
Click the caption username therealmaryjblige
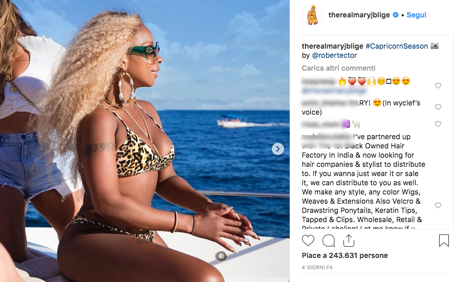pos(332,46)
